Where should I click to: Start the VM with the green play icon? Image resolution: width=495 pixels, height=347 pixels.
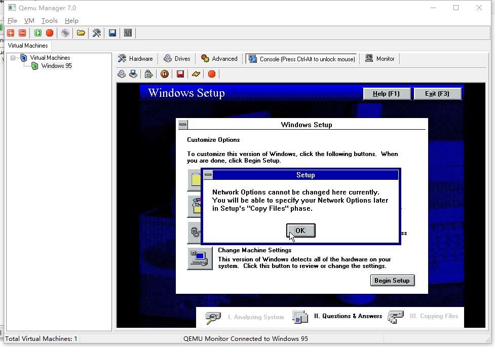pyautogui.click(x=38, y=33)
